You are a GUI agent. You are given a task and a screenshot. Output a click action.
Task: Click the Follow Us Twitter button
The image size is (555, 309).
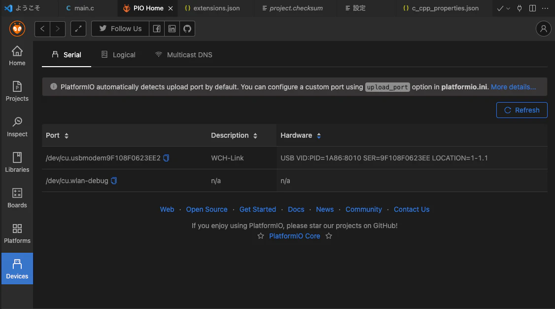pyautogui.click(x=120, y=29)
